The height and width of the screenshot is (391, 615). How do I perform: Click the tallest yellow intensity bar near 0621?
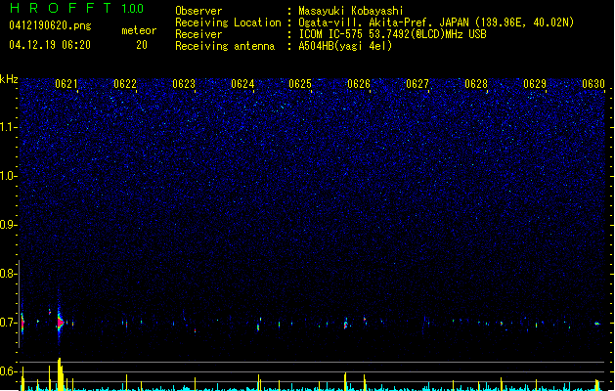[60, 374]
